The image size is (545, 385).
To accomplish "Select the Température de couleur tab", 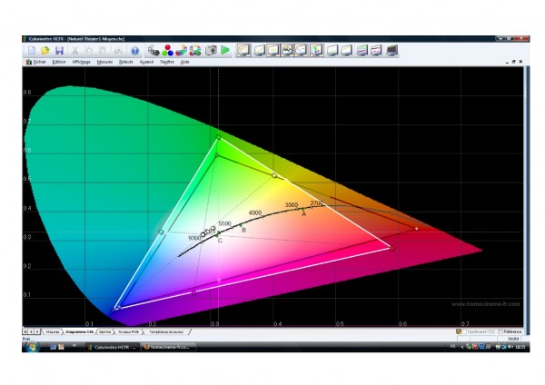I will (x=171, y=332).
